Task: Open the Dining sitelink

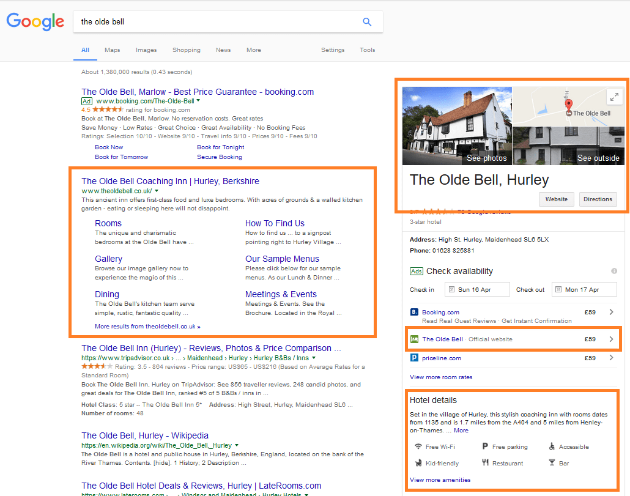Action: click(x=107, y=294)
